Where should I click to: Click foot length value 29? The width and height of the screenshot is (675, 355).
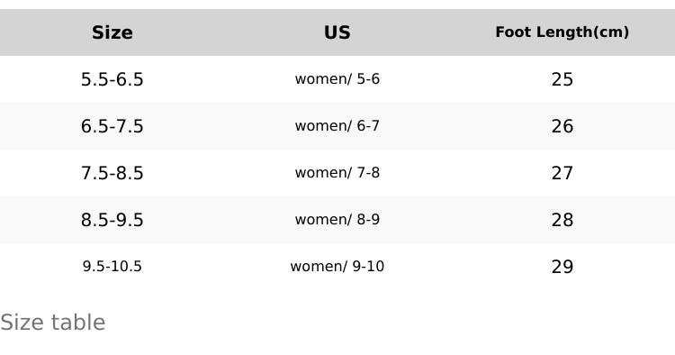[562, 267]
